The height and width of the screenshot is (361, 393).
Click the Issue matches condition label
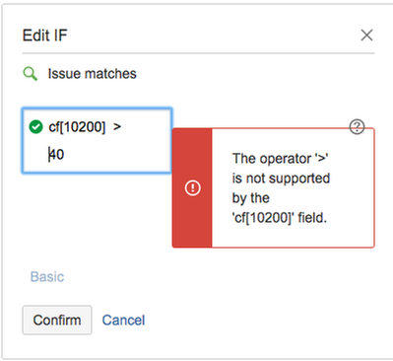point(93,74)
